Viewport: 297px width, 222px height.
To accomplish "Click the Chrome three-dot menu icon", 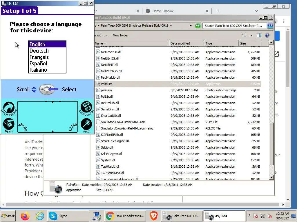I will point(284,21).
